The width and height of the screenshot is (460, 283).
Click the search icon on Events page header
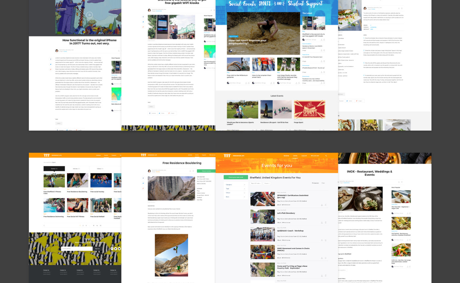(326, 156)
